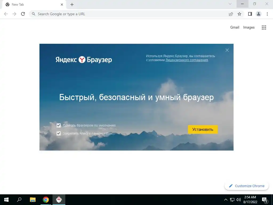Click the Яндекс Браузер logo
This screenshot has height=205, width=273.
point(84,60)
